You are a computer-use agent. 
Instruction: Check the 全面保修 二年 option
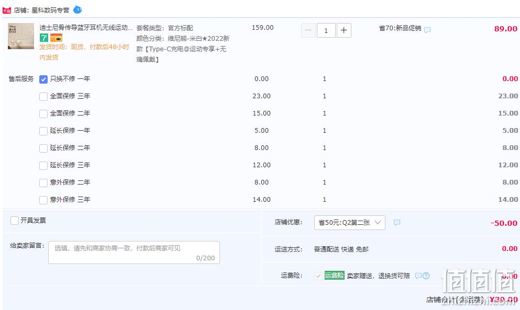43,113
